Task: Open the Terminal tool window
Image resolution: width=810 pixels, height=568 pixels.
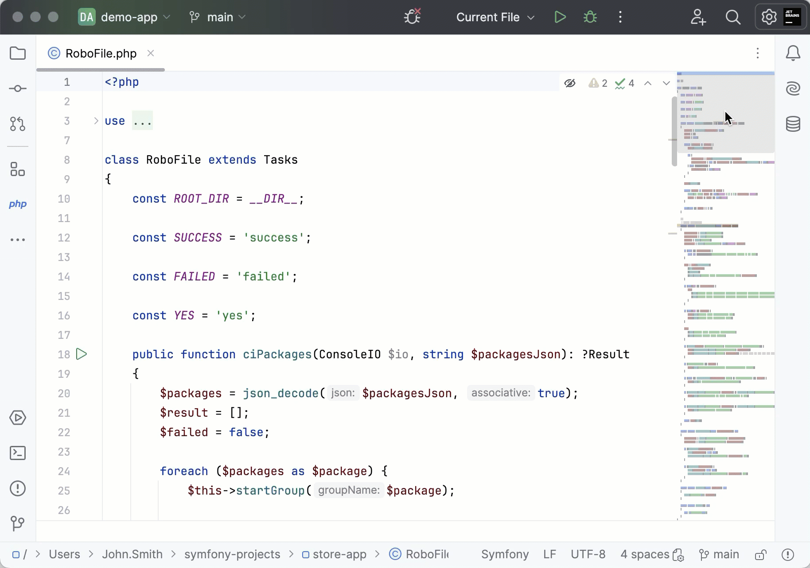Action: [18, 453]
